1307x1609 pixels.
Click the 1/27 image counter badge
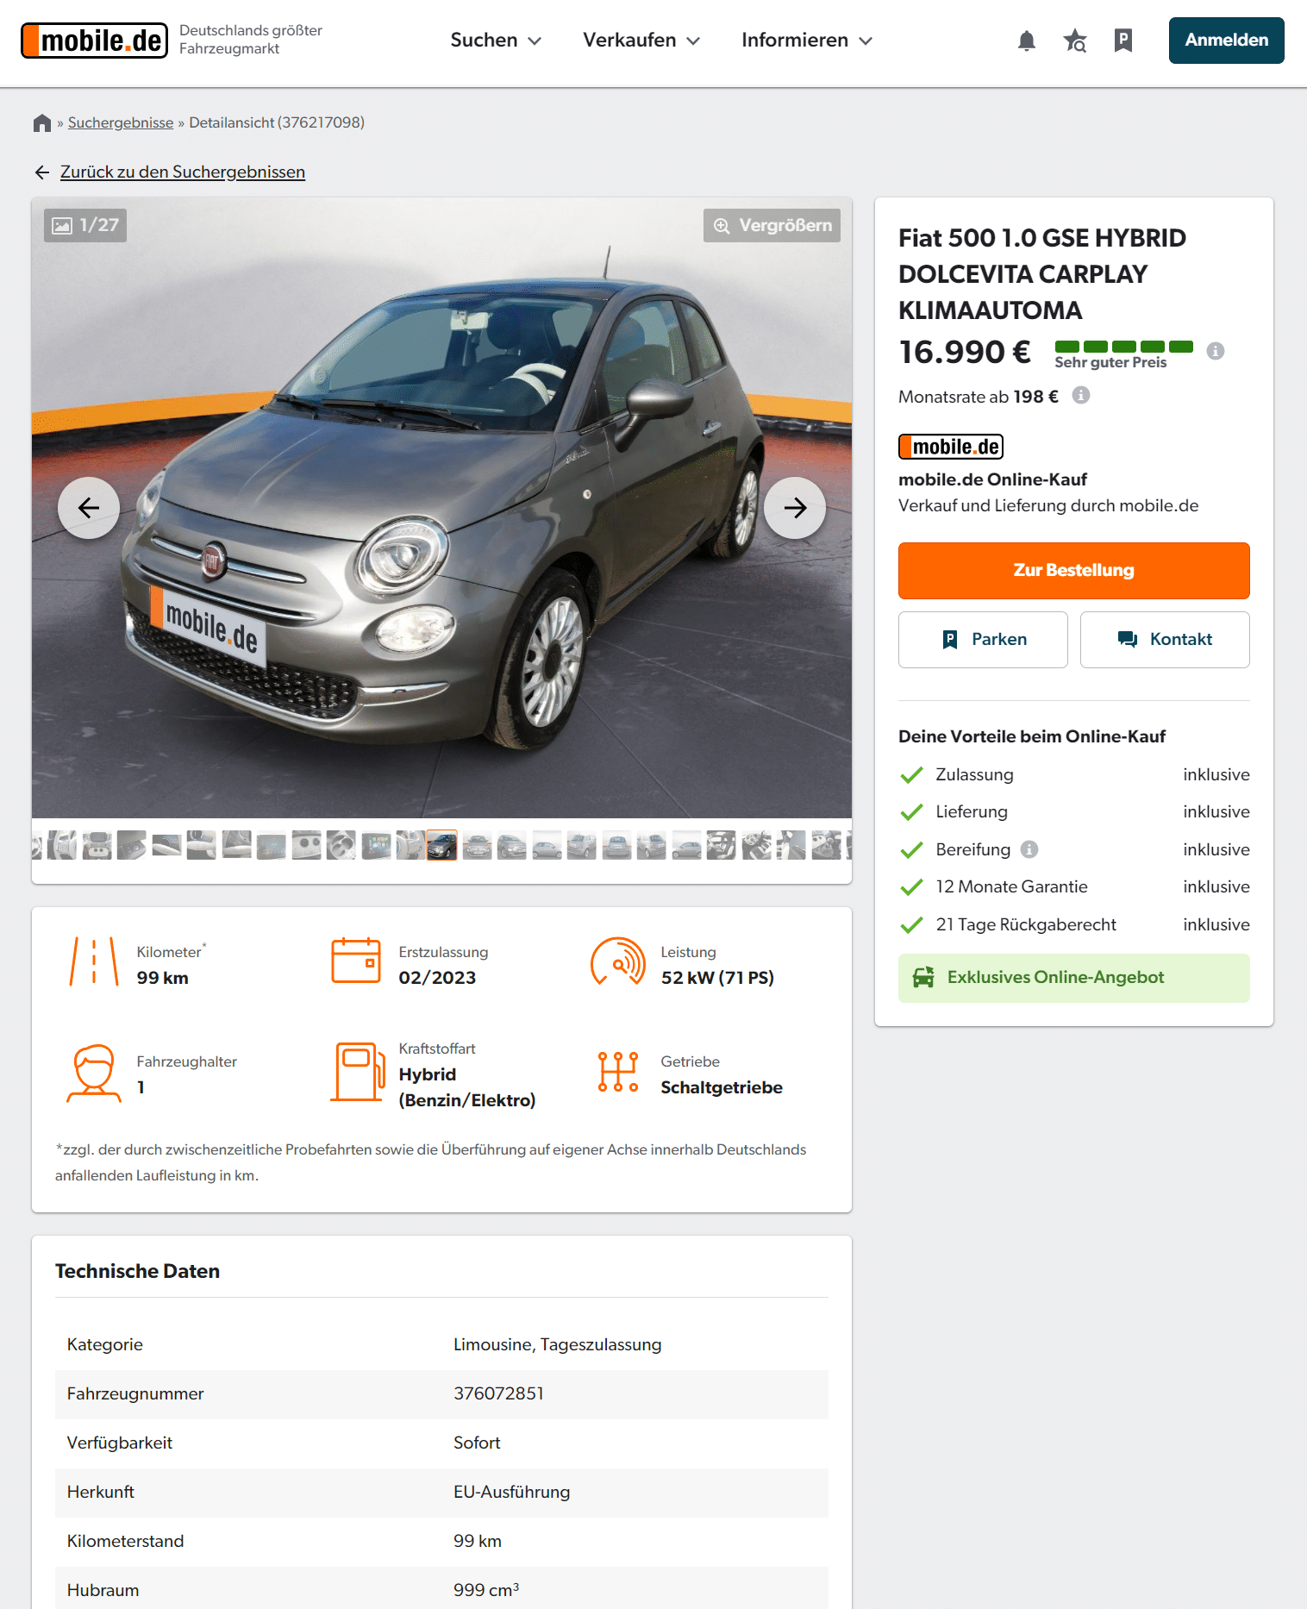(x=85, y=225)
